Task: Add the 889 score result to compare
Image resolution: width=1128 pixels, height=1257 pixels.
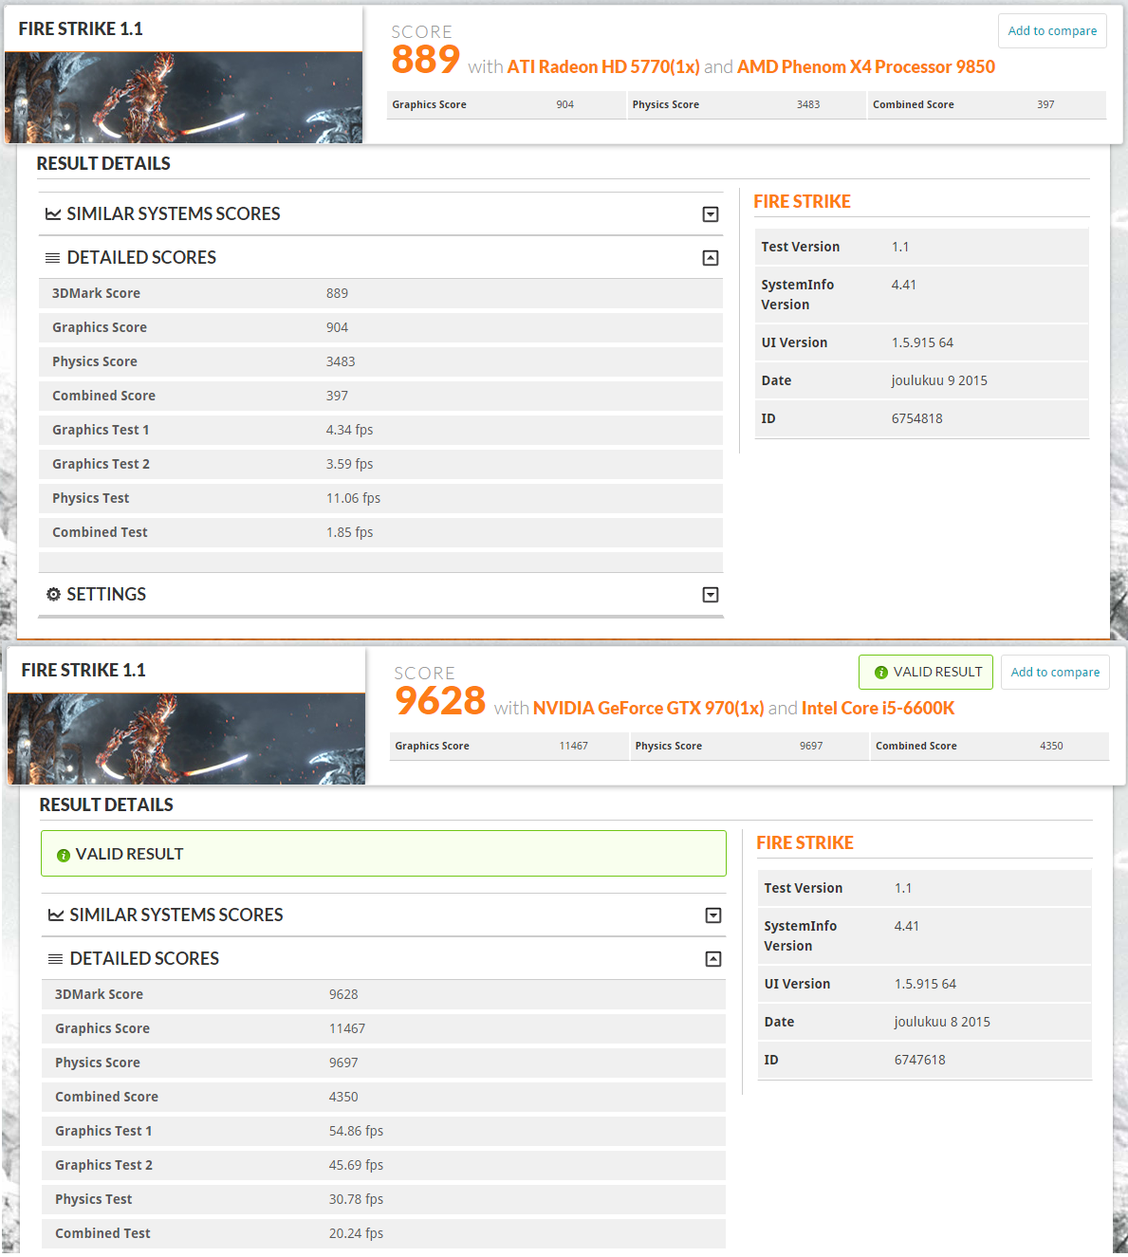Action: pos(1051,31)
